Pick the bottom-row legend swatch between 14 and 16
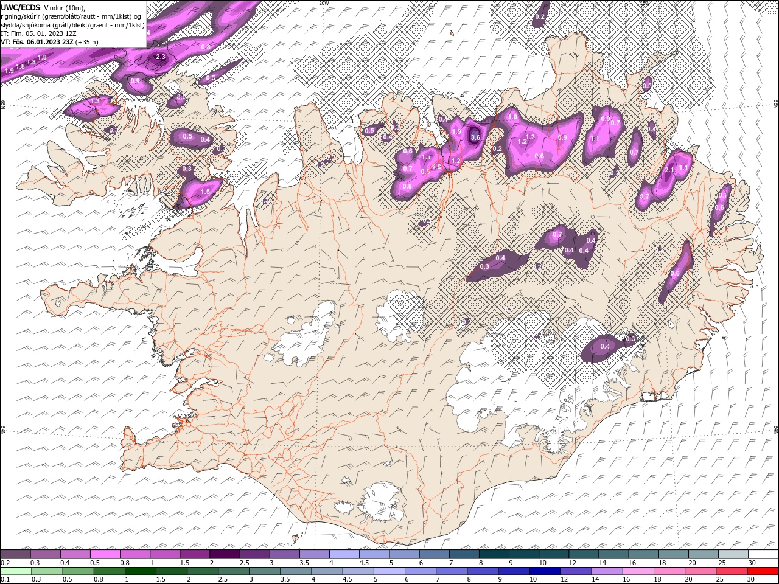The width and height of the screenshot is (779, 584). tap(607, 571)
